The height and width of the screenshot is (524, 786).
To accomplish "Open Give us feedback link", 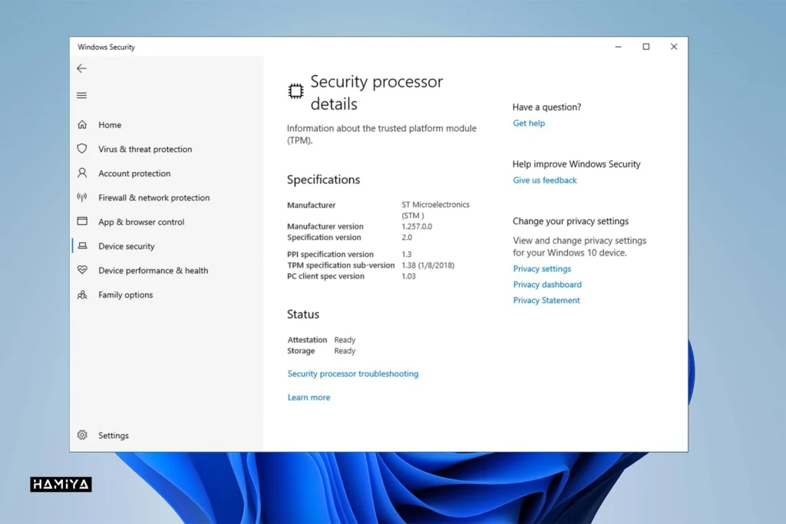I will (x=545, y=180).
